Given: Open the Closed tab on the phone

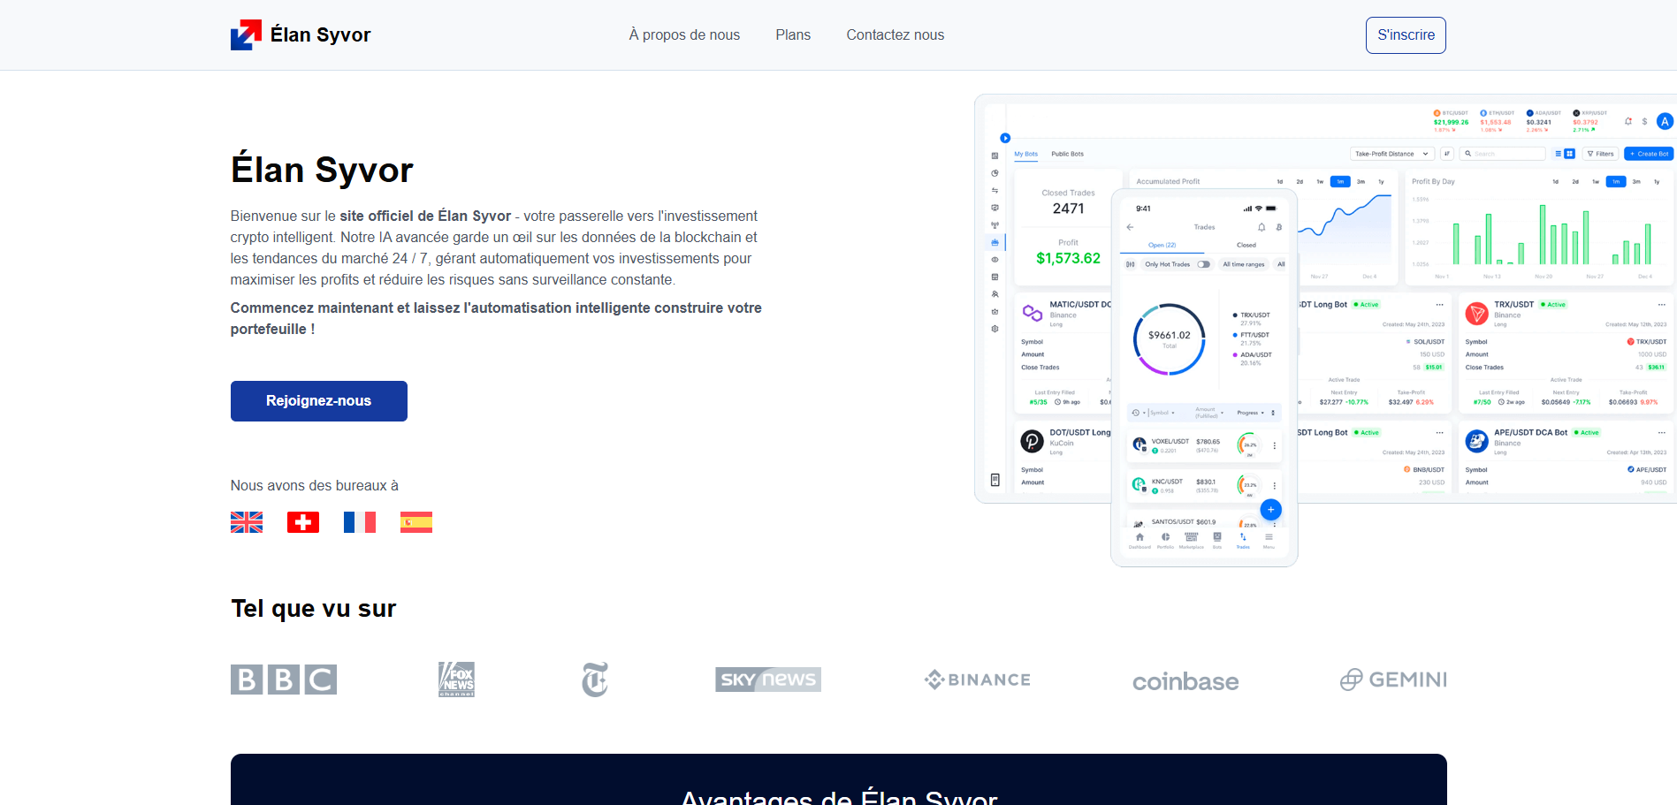Looking at the screenshot, I should point(1246,245).
